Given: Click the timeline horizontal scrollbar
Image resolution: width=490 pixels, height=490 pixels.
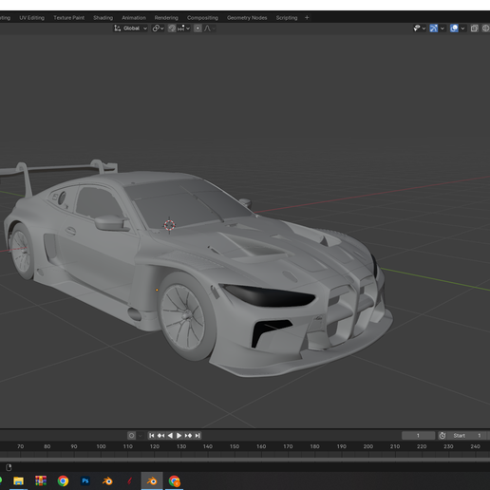Looking at the screenshot, I should click(x=245, y=459).
